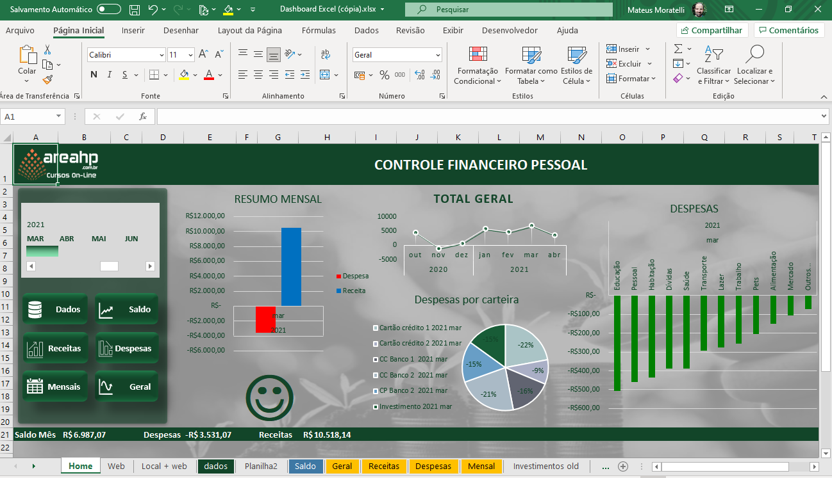
Task: Open the Calibri font name dropdown
Action: tap(161, 55)
